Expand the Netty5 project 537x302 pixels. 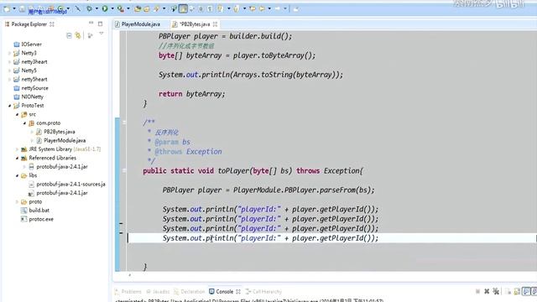(9, 70)
